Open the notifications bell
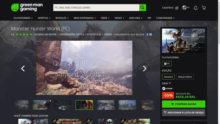220x124 pixels. point(196,8)
